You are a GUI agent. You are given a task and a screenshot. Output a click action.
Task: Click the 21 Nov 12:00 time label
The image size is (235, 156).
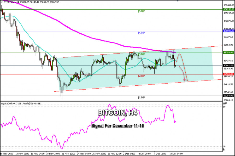(68, 154)
